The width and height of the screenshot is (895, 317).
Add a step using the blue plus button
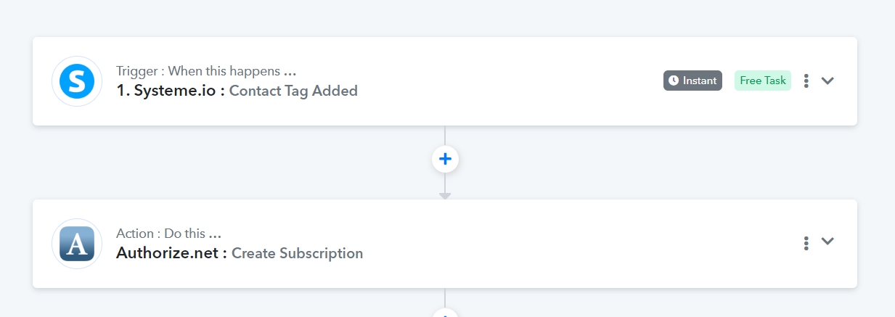pyautogui.click(x=445, y=159)
